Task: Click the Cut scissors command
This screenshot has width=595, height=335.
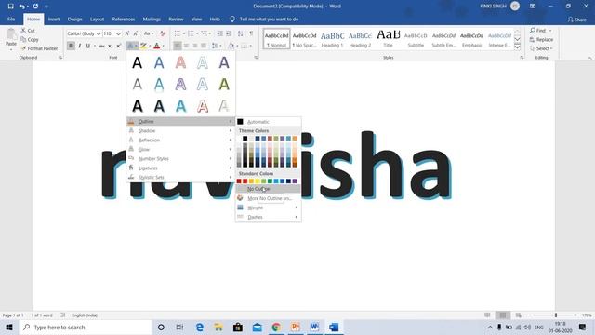Action: click(28, 31)
